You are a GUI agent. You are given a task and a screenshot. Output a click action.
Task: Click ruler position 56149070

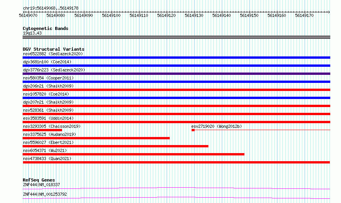28,15
